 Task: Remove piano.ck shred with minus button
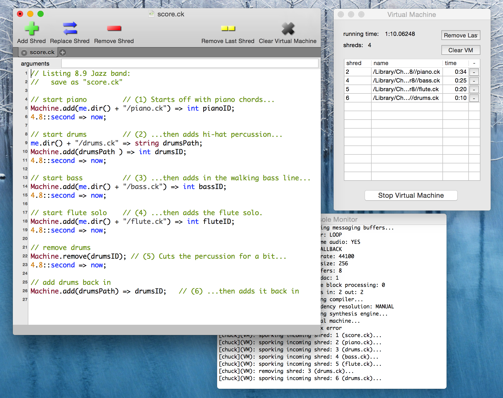(x=474, y=72)
